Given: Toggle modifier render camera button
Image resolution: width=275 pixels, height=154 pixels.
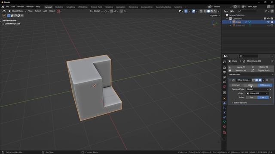Looking at the screenshot, I should point(260,80).
